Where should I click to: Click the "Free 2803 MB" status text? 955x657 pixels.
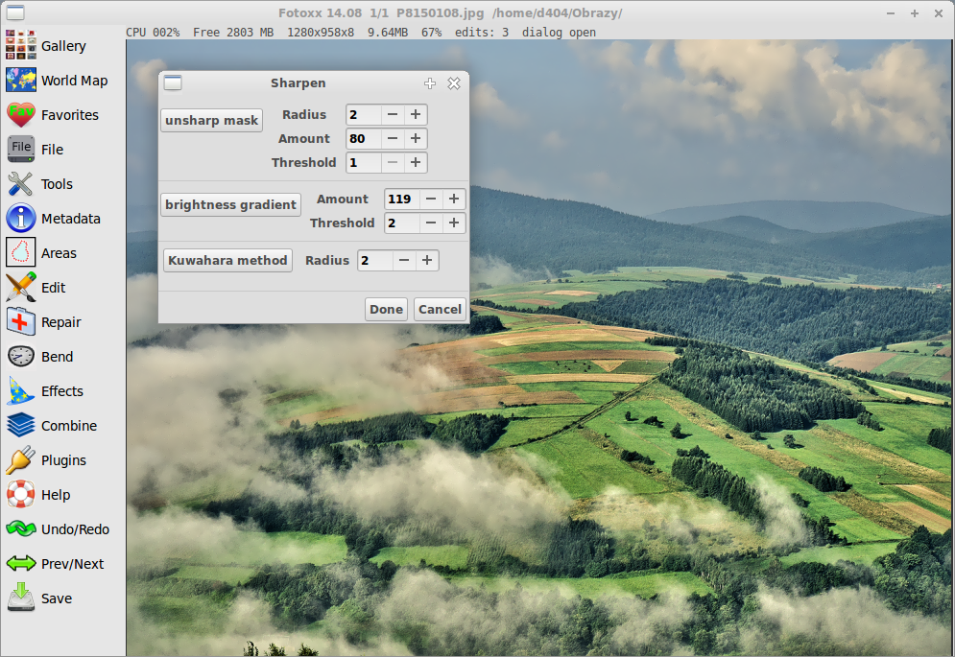pos(233,33)
